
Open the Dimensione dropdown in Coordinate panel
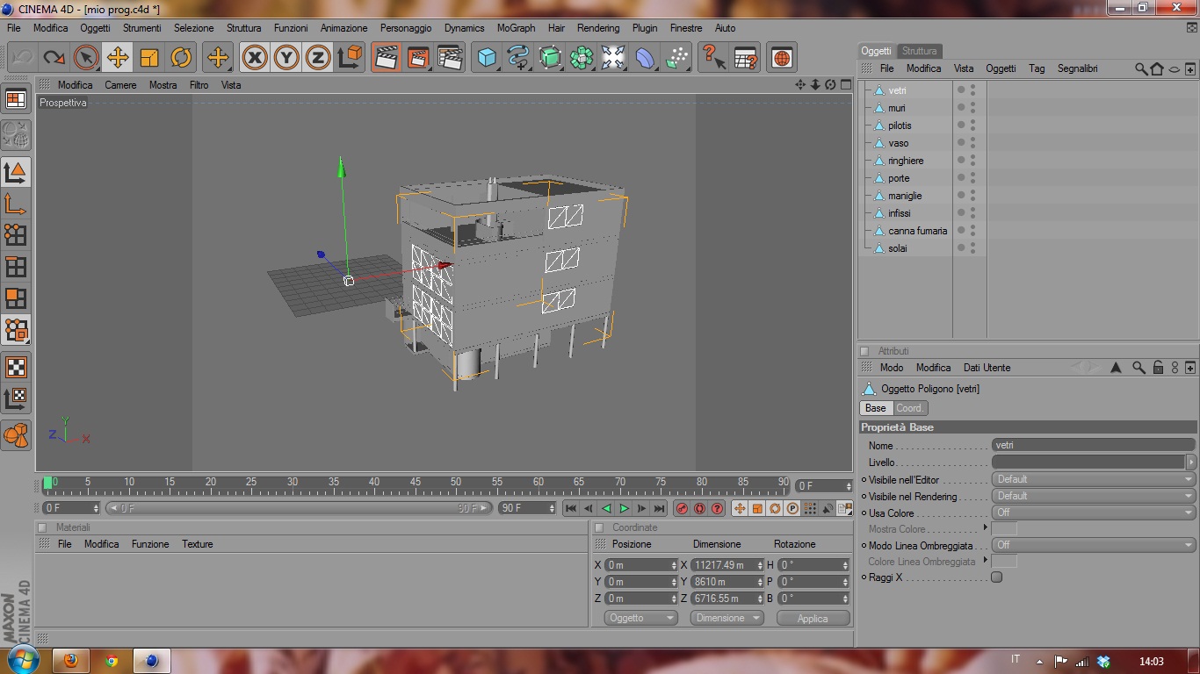(727, 618)
